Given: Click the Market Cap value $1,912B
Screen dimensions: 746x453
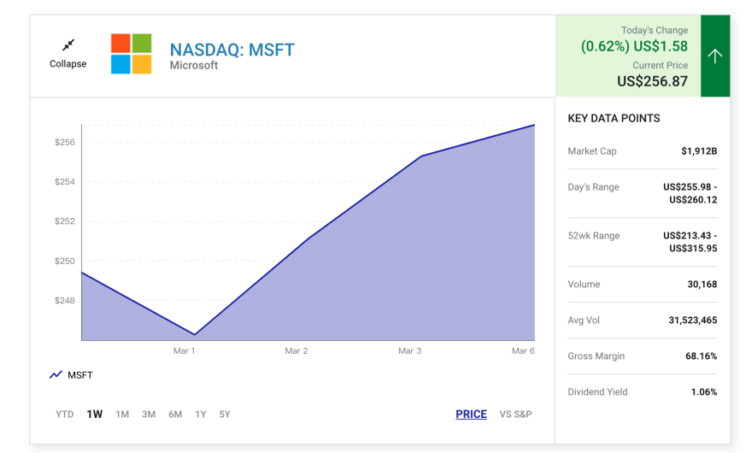Looking at the screenshot, I should coord(699,151).
